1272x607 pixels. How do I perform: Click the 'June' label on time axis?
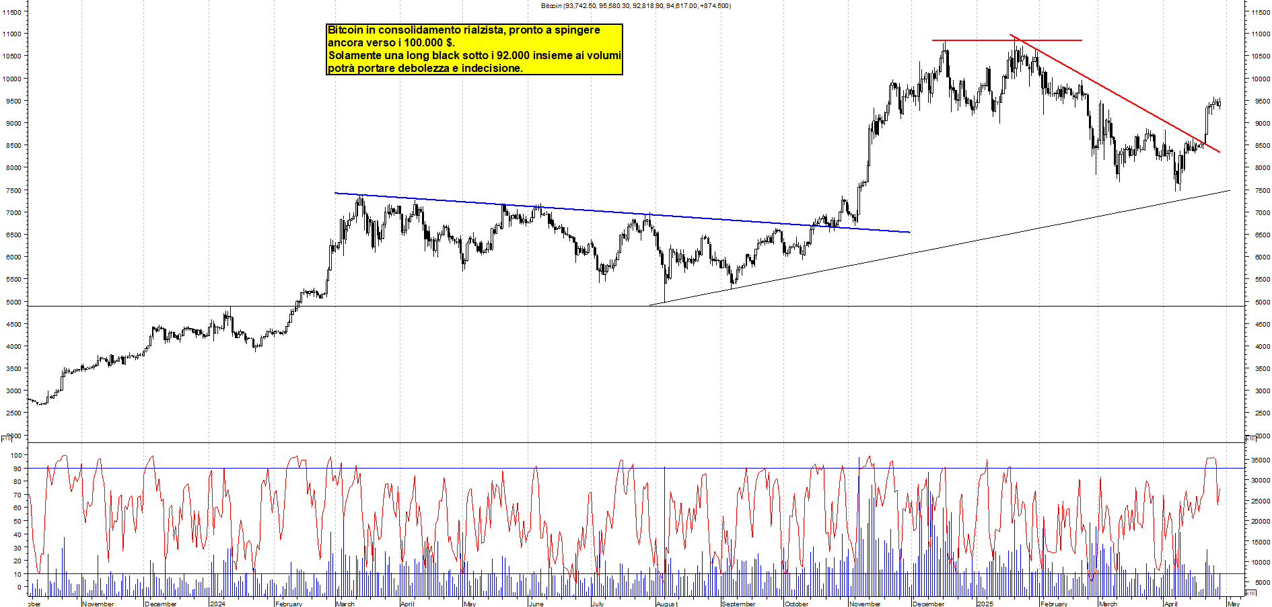[536, 604]
